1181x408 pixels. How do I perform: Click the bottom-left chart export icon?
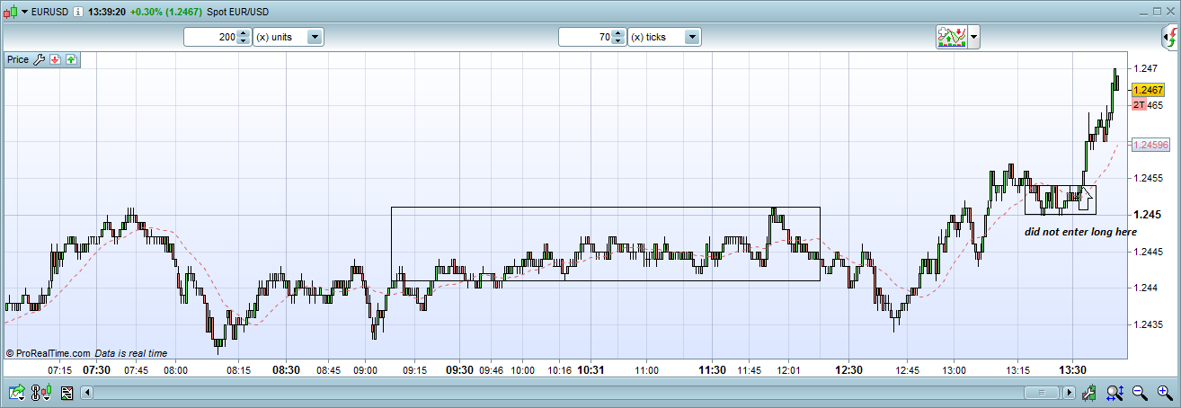[16, 393]
